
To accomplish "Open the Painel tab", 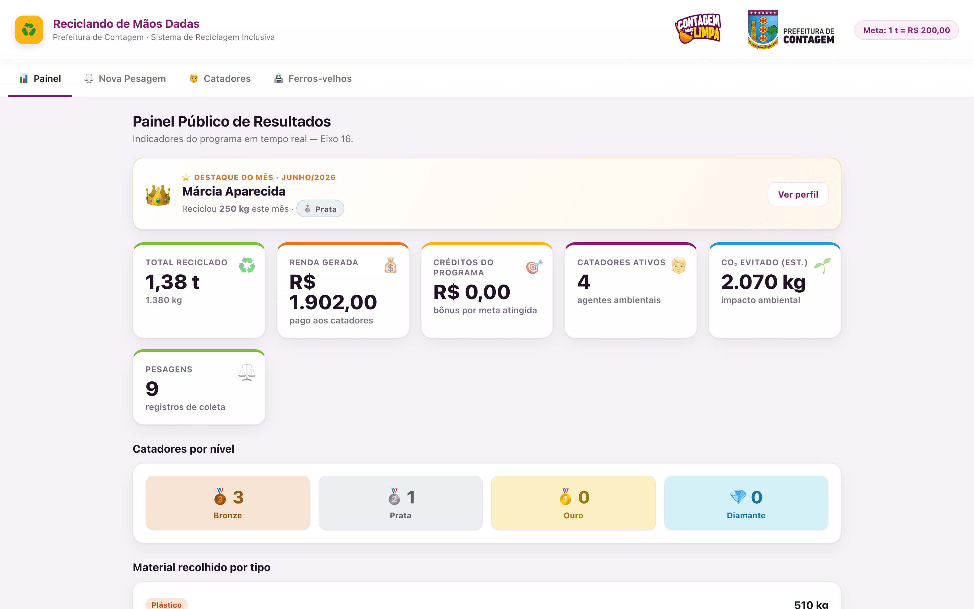I will click(x=40, y=78).
